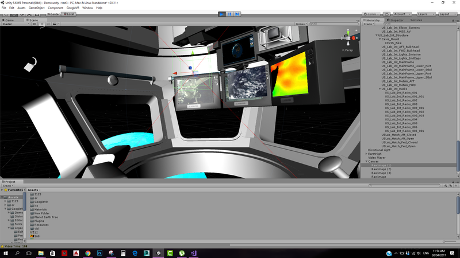The height and width of the screenshot is (258, 460).
Task: Toggle 2D view mode in Scene
Action: pos(34,24)
